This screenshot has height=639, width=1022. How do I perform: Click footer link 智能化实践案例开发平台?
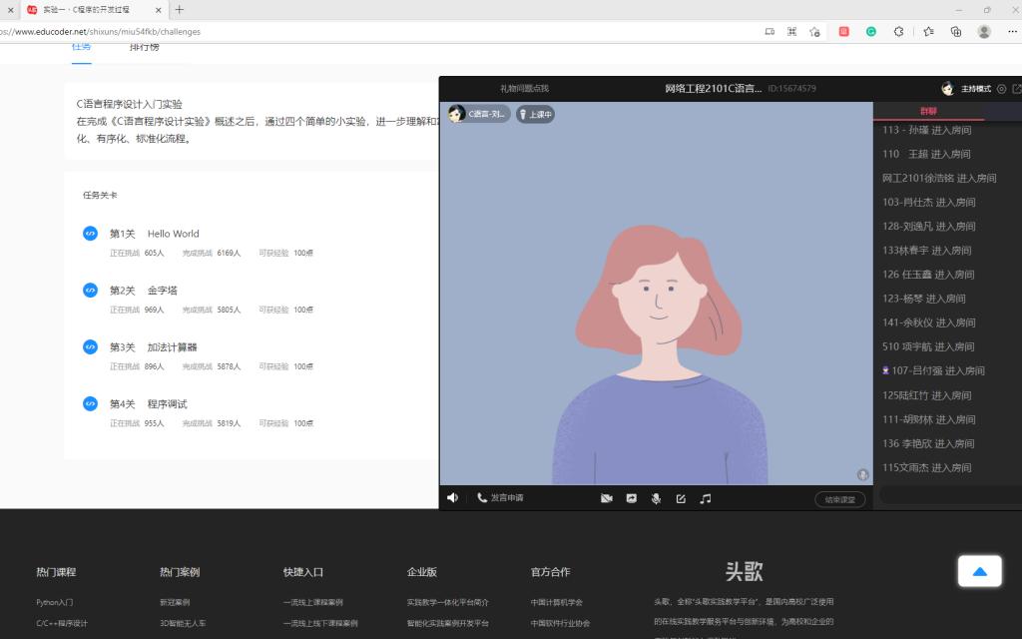(x=448, y=623)
